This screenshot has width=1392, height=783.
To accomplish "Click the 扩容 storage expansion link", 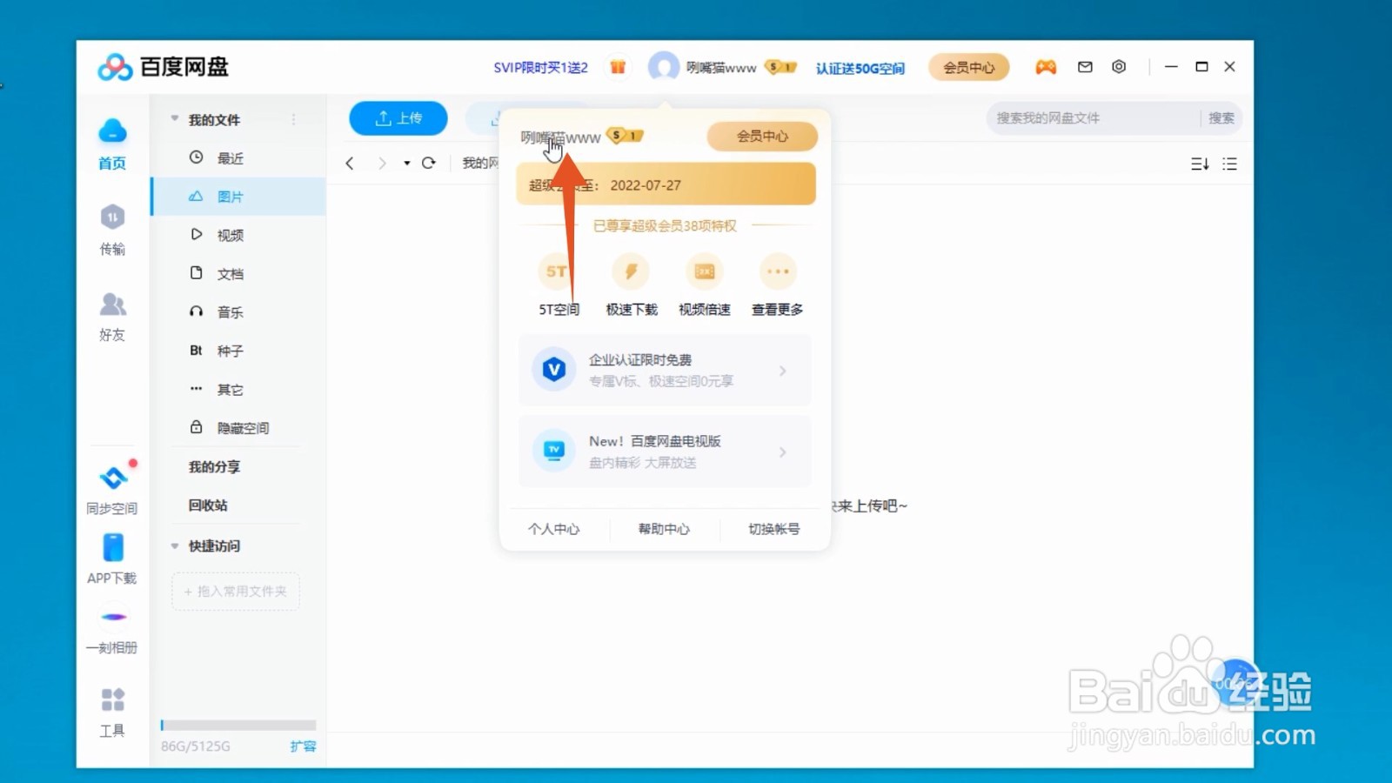I will point(302,746).
